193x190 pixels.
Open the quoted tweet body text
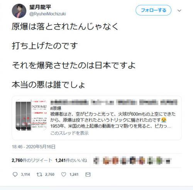coord(113,120)
